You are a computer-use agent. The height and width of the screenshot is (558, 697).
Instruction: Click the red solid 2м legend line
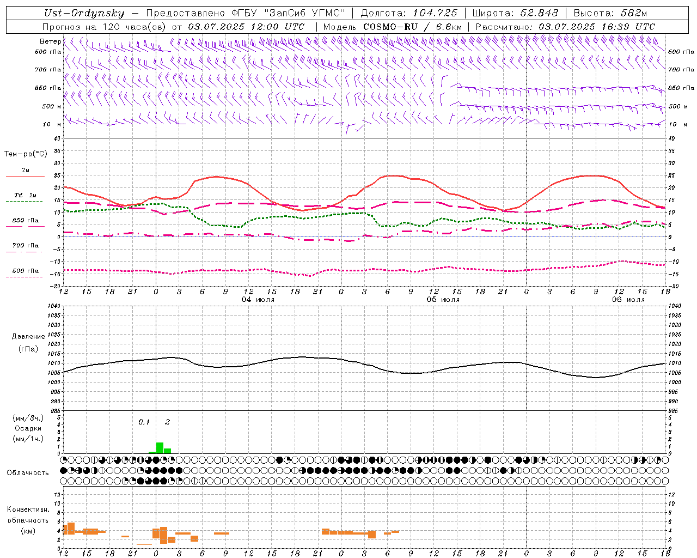25,177
